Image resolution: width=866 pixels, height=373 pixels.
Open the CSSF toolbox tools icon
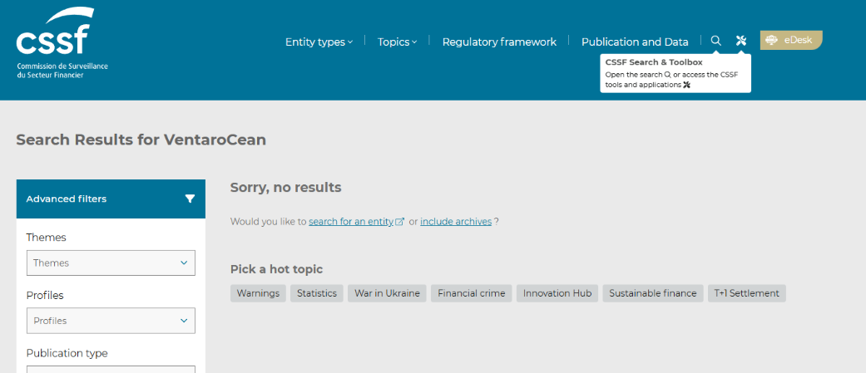pos(741,41)
